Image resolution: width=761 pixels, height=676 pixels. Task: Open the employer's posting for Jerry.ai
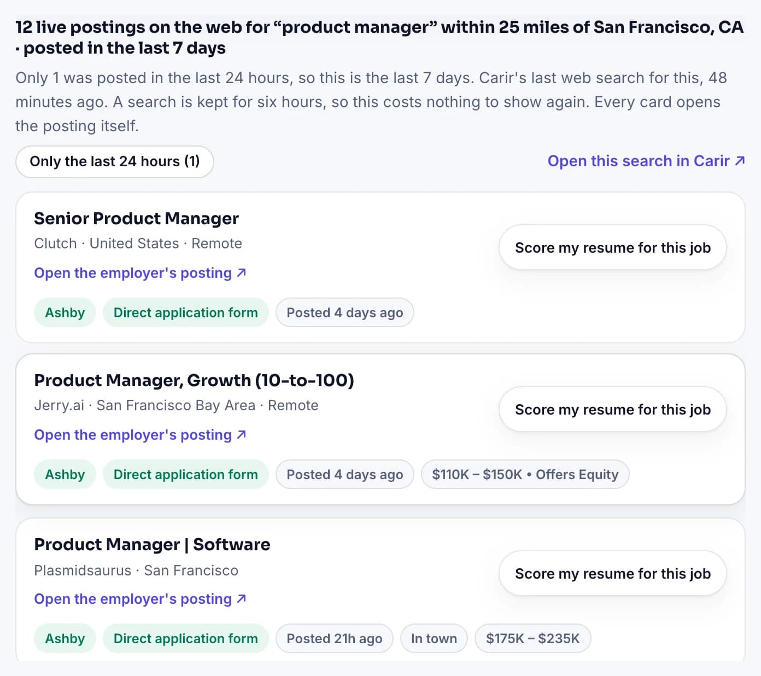coord(140,435)
